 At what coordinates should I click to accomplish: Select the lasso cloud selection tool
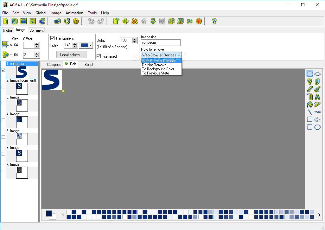pos(317,74)
